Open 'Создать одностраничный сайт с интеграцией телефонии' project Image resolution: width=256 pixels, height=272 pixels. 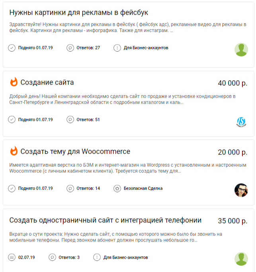click(x=105, y=220)
